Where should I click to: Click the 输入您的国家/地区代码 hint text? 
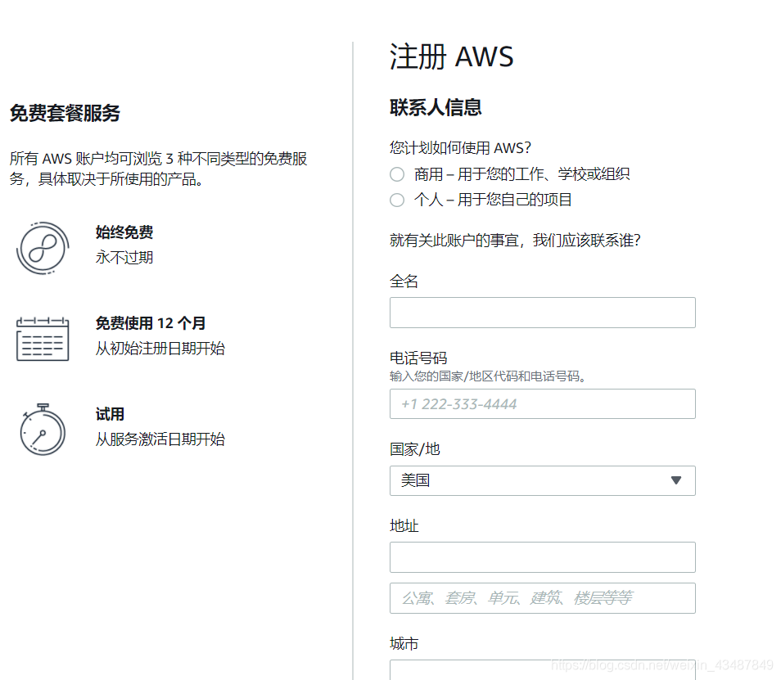(x=488, y=376)
